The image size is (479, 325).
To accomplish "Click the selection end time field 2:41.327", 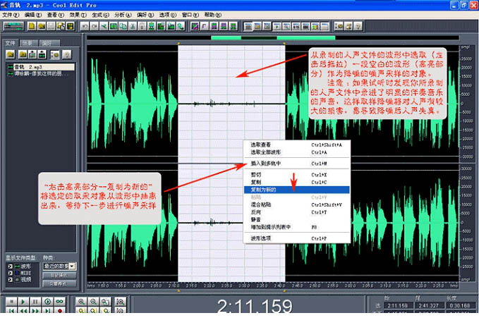I will point(429,305).
